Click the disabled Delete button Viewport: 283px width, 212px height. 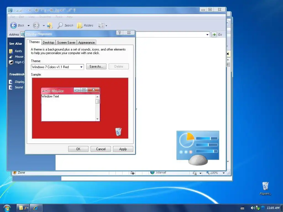(x=119, y=67)
